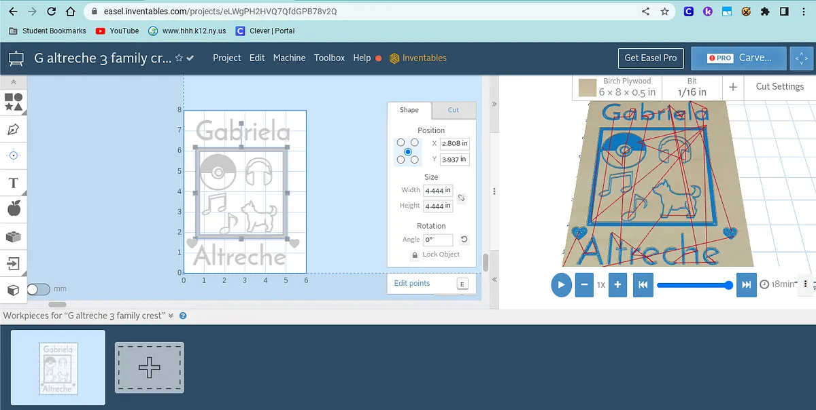Click the simulation progress slider

click(x=694, y=285)
